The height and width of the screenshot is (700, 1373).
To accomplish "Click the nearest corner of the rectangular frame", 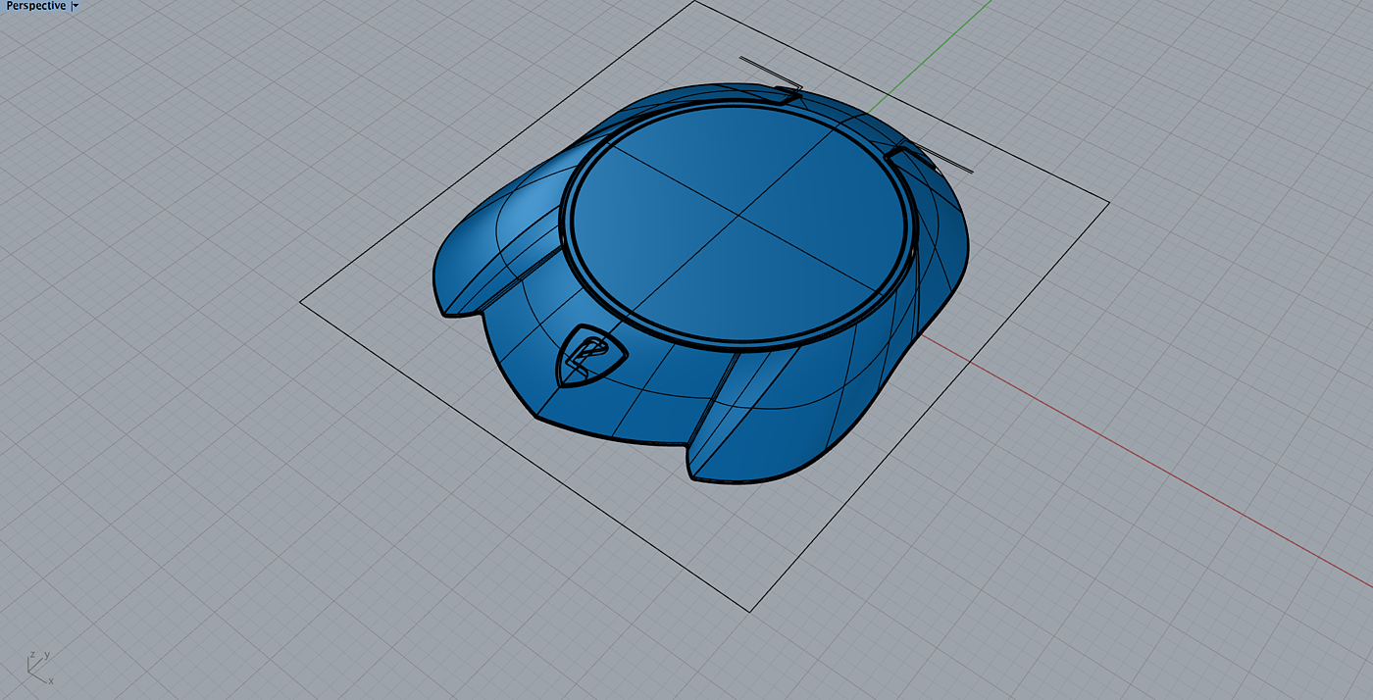I will click(750, 612).
